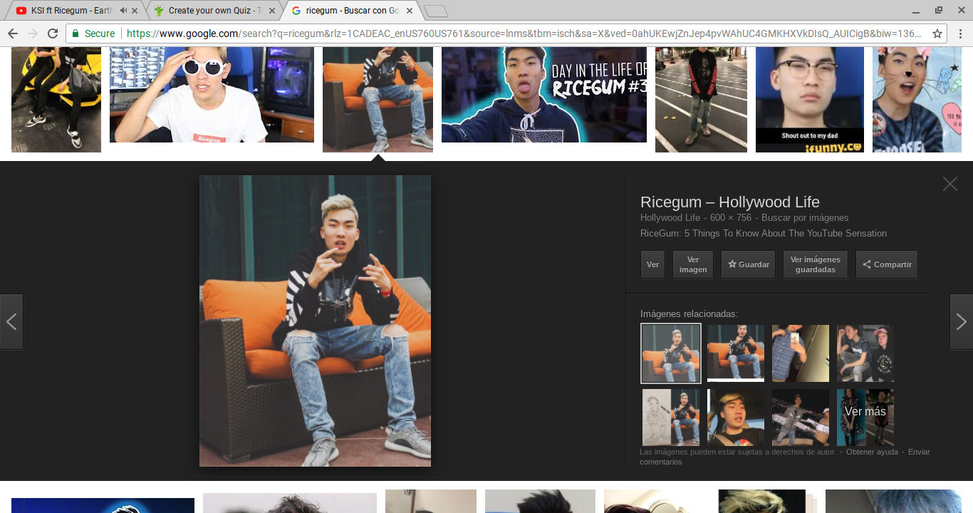The width and height of the screenshot is (973, 513).
Task: Open result of person standing on street
Action: coord(701,100)
